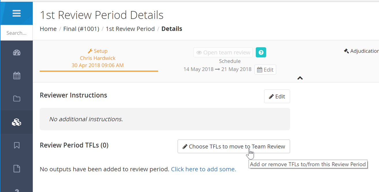The height and width of the screenshot is (192, 379).
Task: Collapse the workflow panel with the up chevron
Action: [300, 78]
